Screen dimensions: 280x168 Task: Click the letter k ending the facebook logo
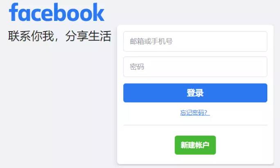[x=98, y=12]
